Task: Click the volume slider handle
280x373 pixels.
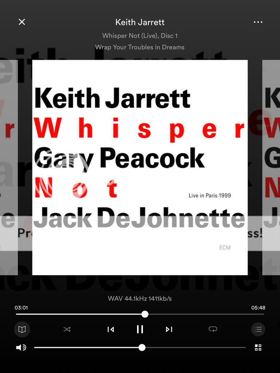Action: click(x=142, y=348)
